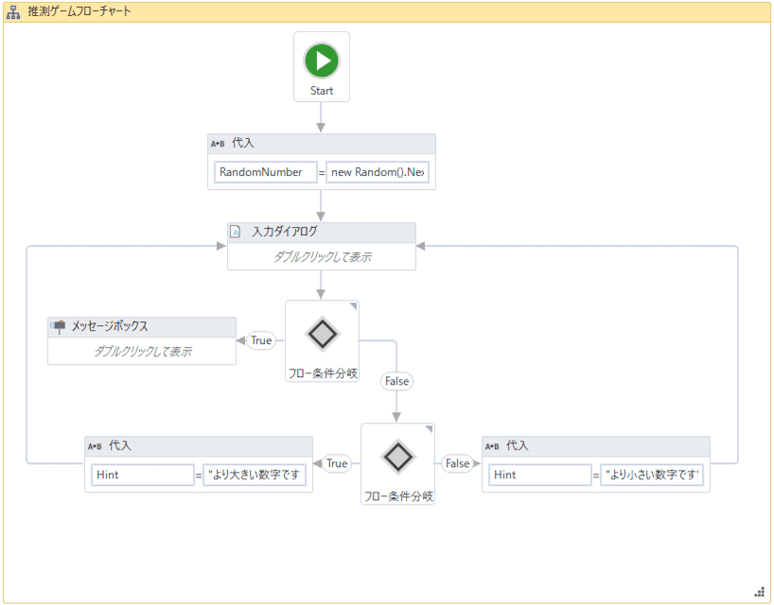Click the A*B icon of the RandomNumber 代入 activity
The image size is (774, 605).
click(x=218, y=144)
